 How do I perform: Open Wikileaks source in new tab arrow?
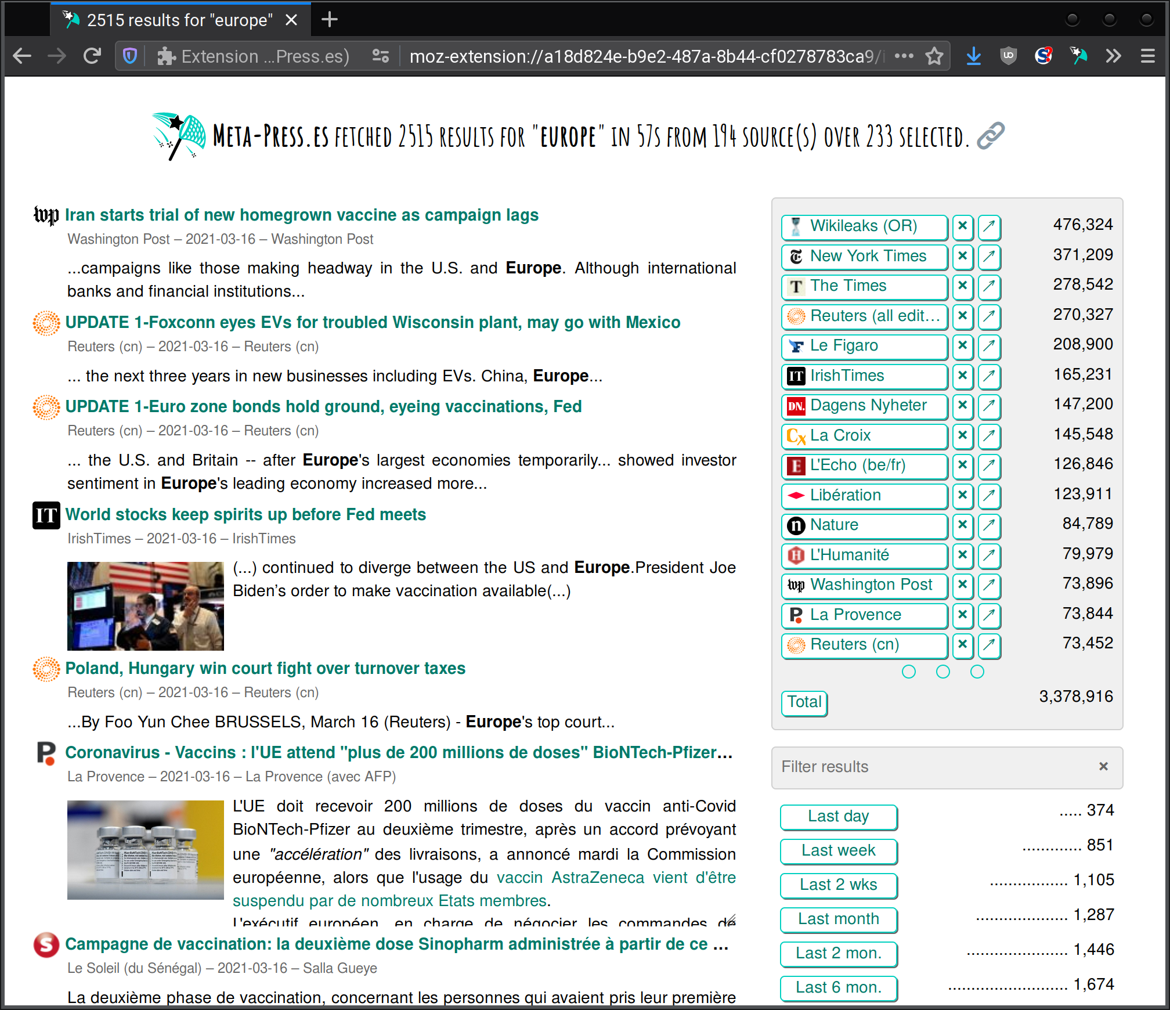(989, 226)
